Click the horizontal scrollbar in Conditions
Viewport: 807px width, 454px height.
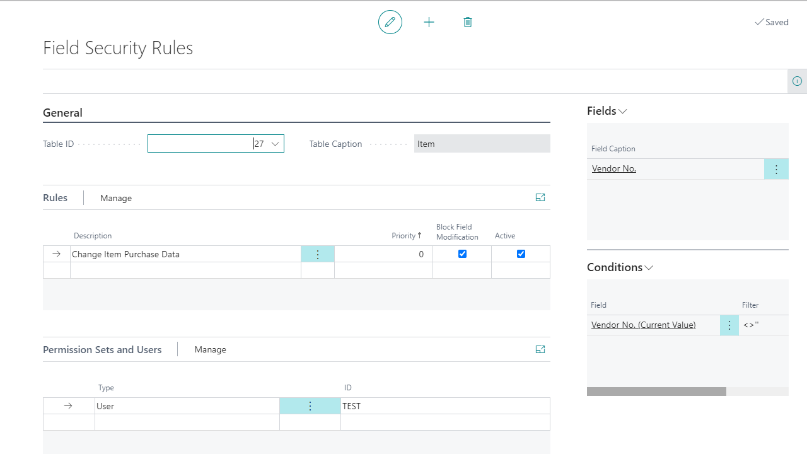[x=656, y=392]
